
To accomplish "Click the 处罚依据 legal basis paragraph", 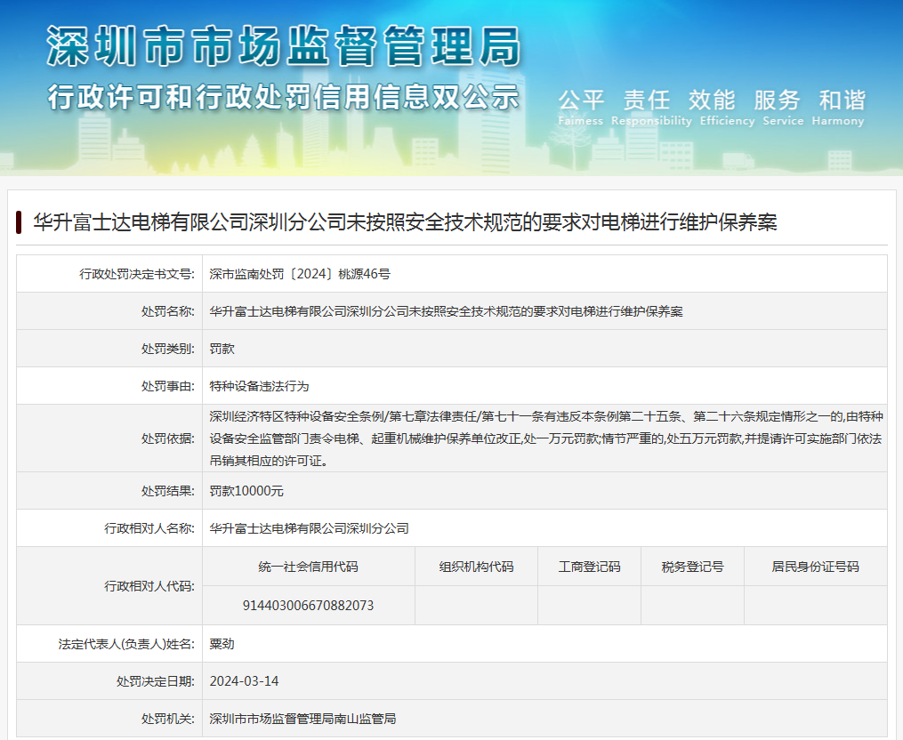I will [x=544, y=438].
